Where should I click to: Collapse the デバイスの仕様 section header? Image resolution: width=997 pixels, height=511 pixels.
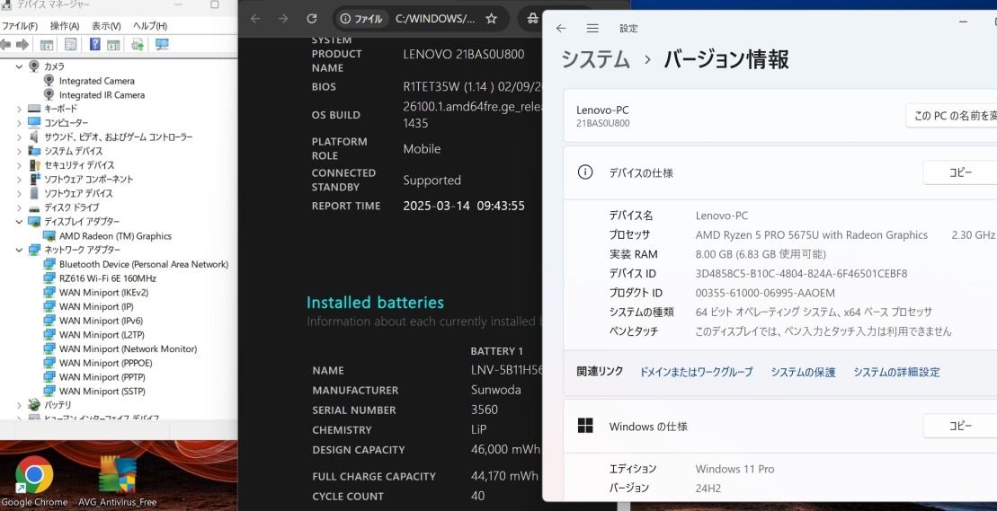coord(780,172)
